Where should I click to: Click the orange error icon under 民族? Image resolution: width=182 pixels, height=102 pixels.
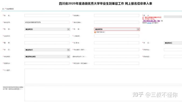[95, 32]
